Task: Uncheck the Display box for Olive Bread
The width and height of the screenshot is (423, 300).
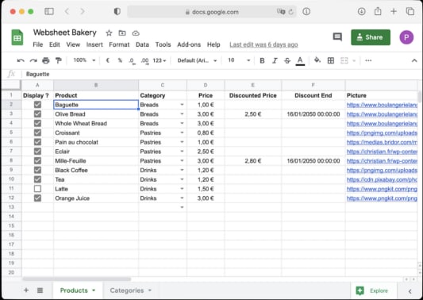Action: click(37, 113)
